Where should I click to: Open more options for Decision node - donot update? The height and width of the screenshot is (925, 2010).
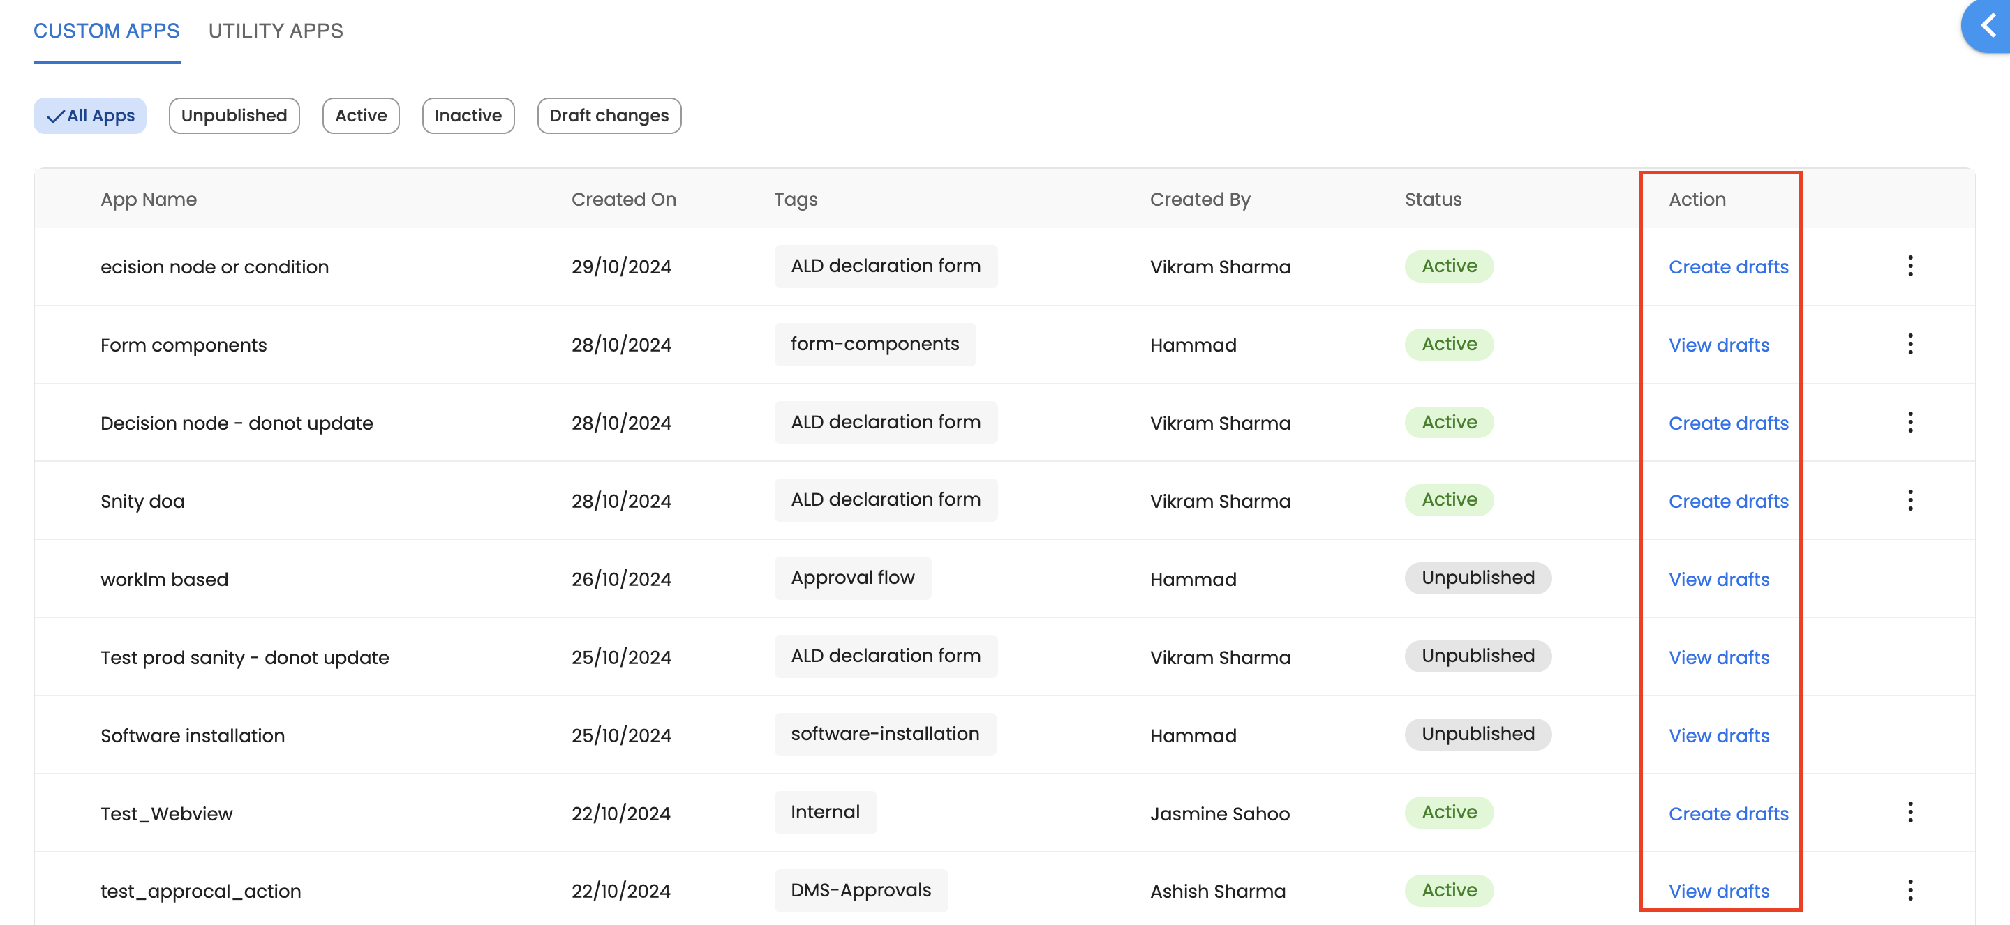[1909, 422]
